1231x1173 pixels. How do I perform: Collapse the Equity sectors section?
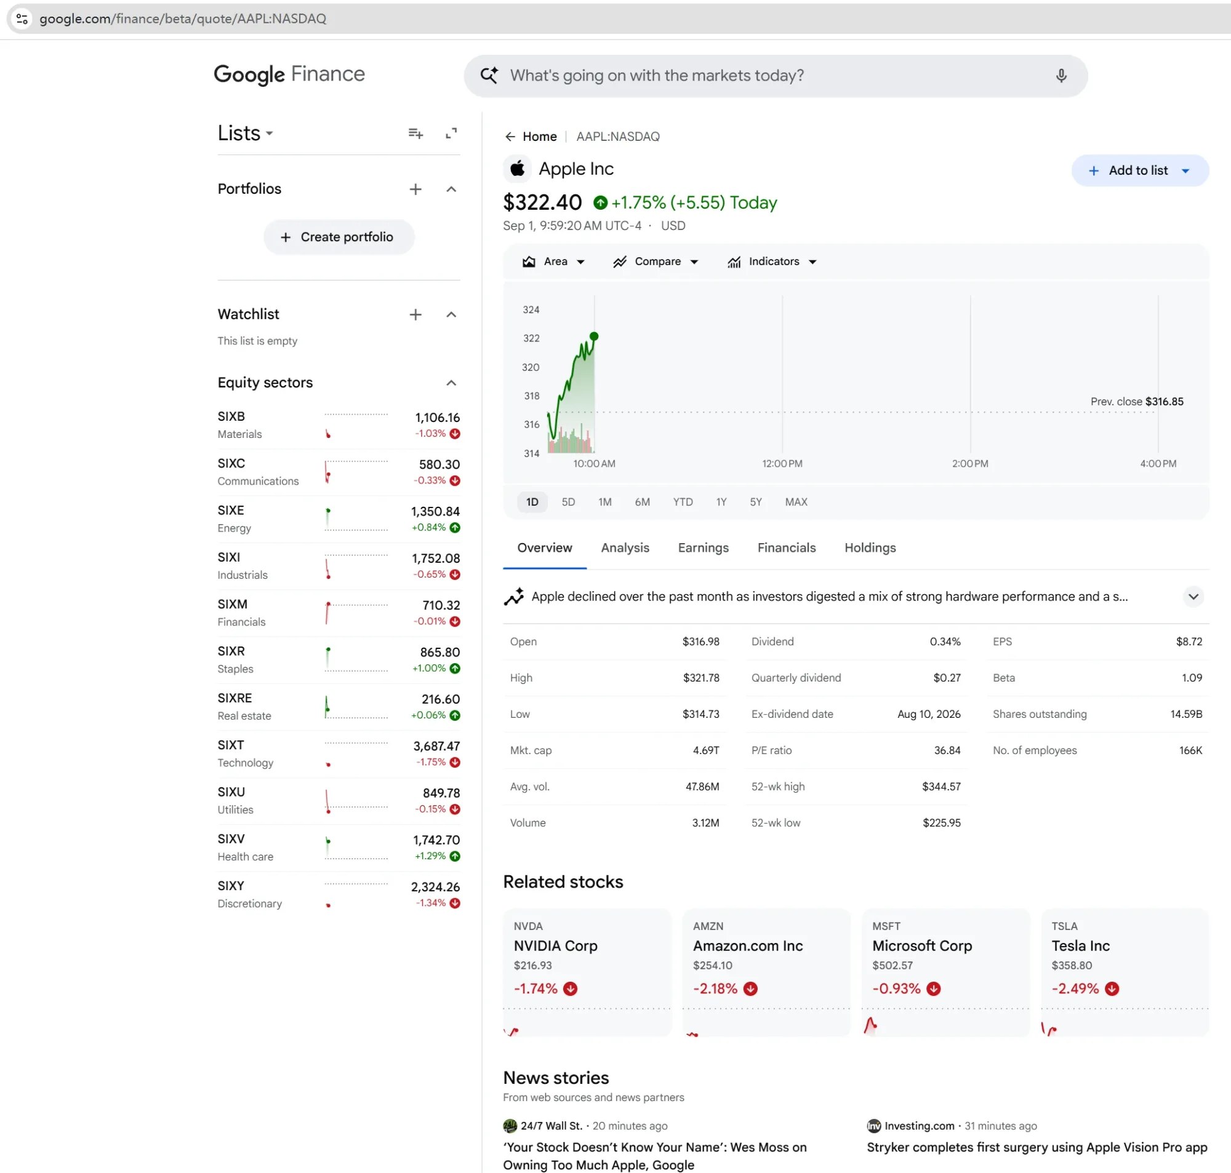tap(451, 383)
